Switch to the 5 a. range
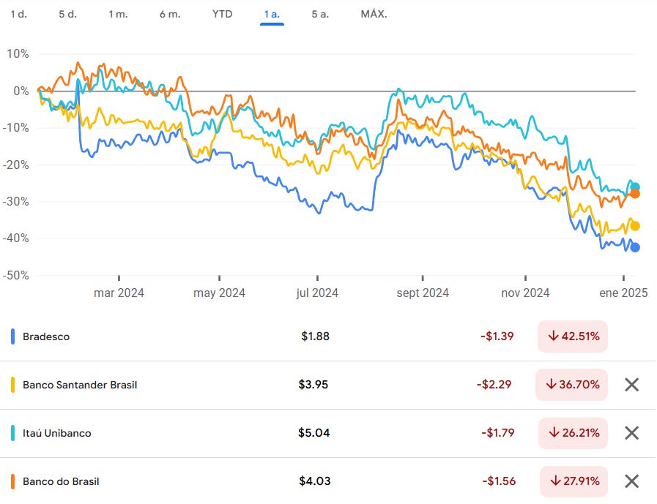Image resolution: width=657 pixels, height=504 pixels. click(320, 14)
